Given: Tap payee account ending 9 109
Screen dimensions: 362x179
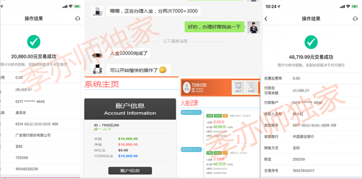Looking at the screenshot, I should pyautogui.click(x=314, y=125).
